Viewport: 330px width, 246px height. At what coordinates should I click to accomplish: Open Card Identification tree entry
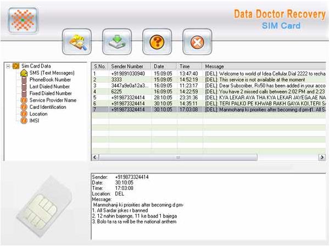click(48, 107)
